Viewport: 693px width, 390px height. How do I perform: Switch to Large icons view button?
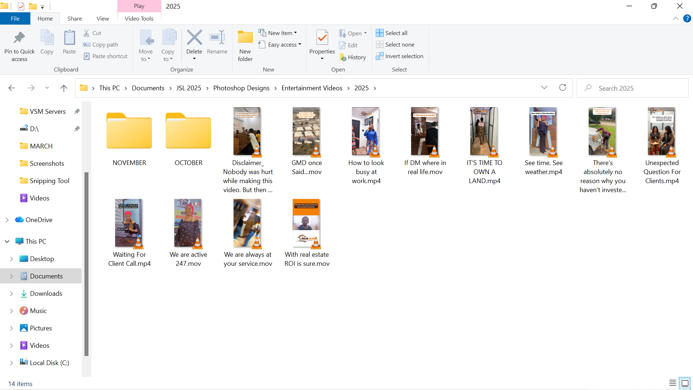pyautogui.click(x=685, y=383)
